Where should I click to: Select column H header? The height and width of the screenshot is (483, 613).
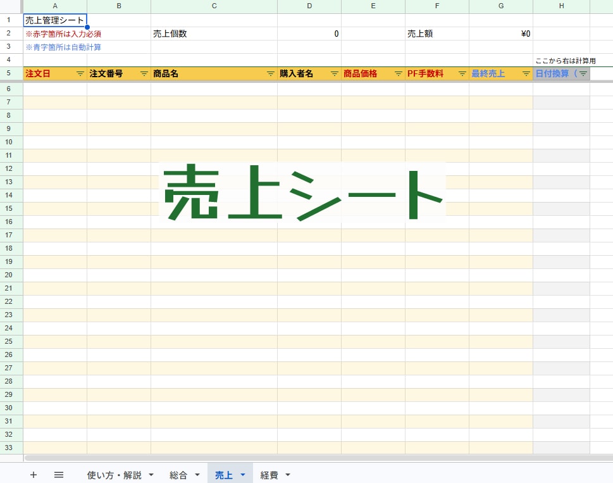point(561,6)
